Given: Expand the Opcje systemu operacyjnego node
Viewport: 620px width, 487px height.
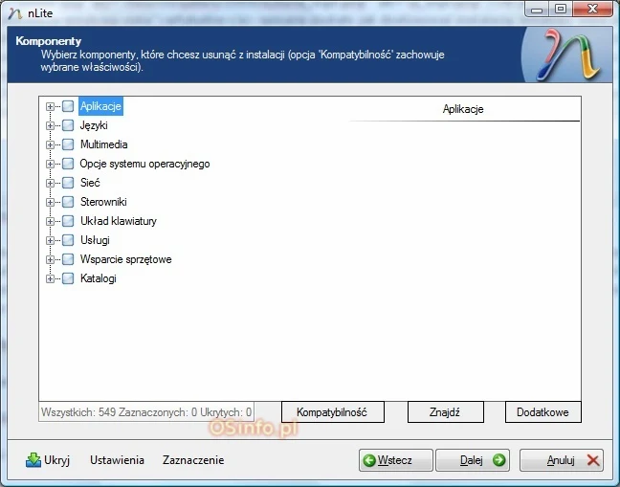Looking at the screenshot, I should 51,164.
